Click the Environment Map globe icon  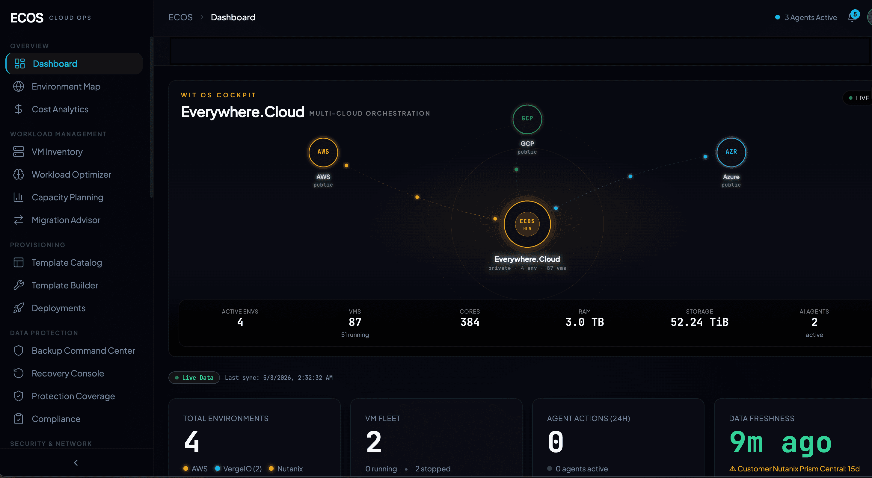tap(19, 86)
